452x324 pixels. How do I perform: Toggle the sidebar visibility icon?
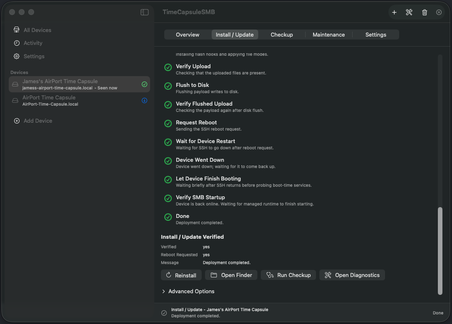click(x=144, y=12)
